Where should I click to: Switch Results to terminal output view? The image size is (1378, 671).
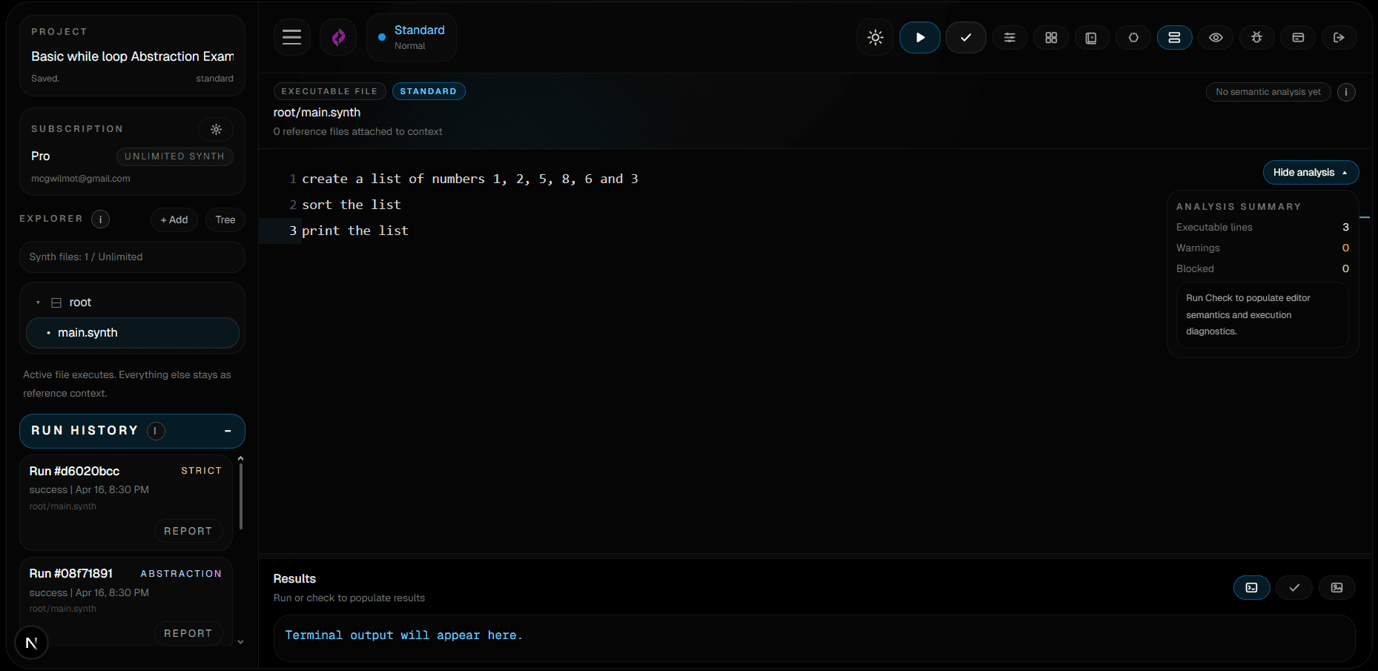(1251, 587)
